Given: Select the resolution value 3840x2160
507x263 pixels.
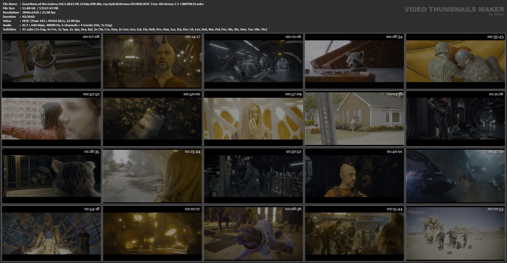Looking at the screenshot, I should (x=31, y=12).
